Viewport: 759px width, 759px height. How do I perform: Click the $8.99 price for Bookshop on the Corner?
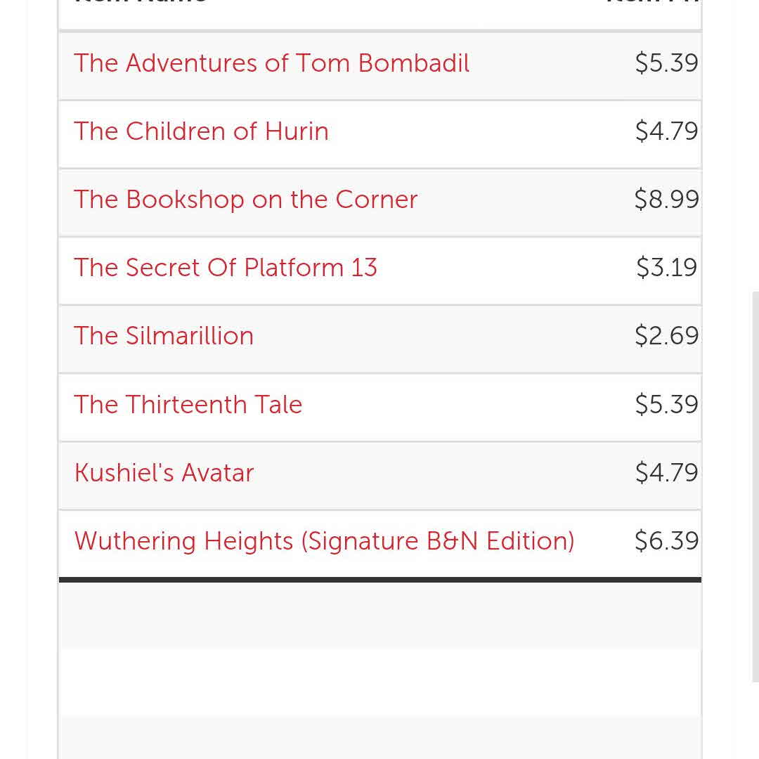(666, 200)
